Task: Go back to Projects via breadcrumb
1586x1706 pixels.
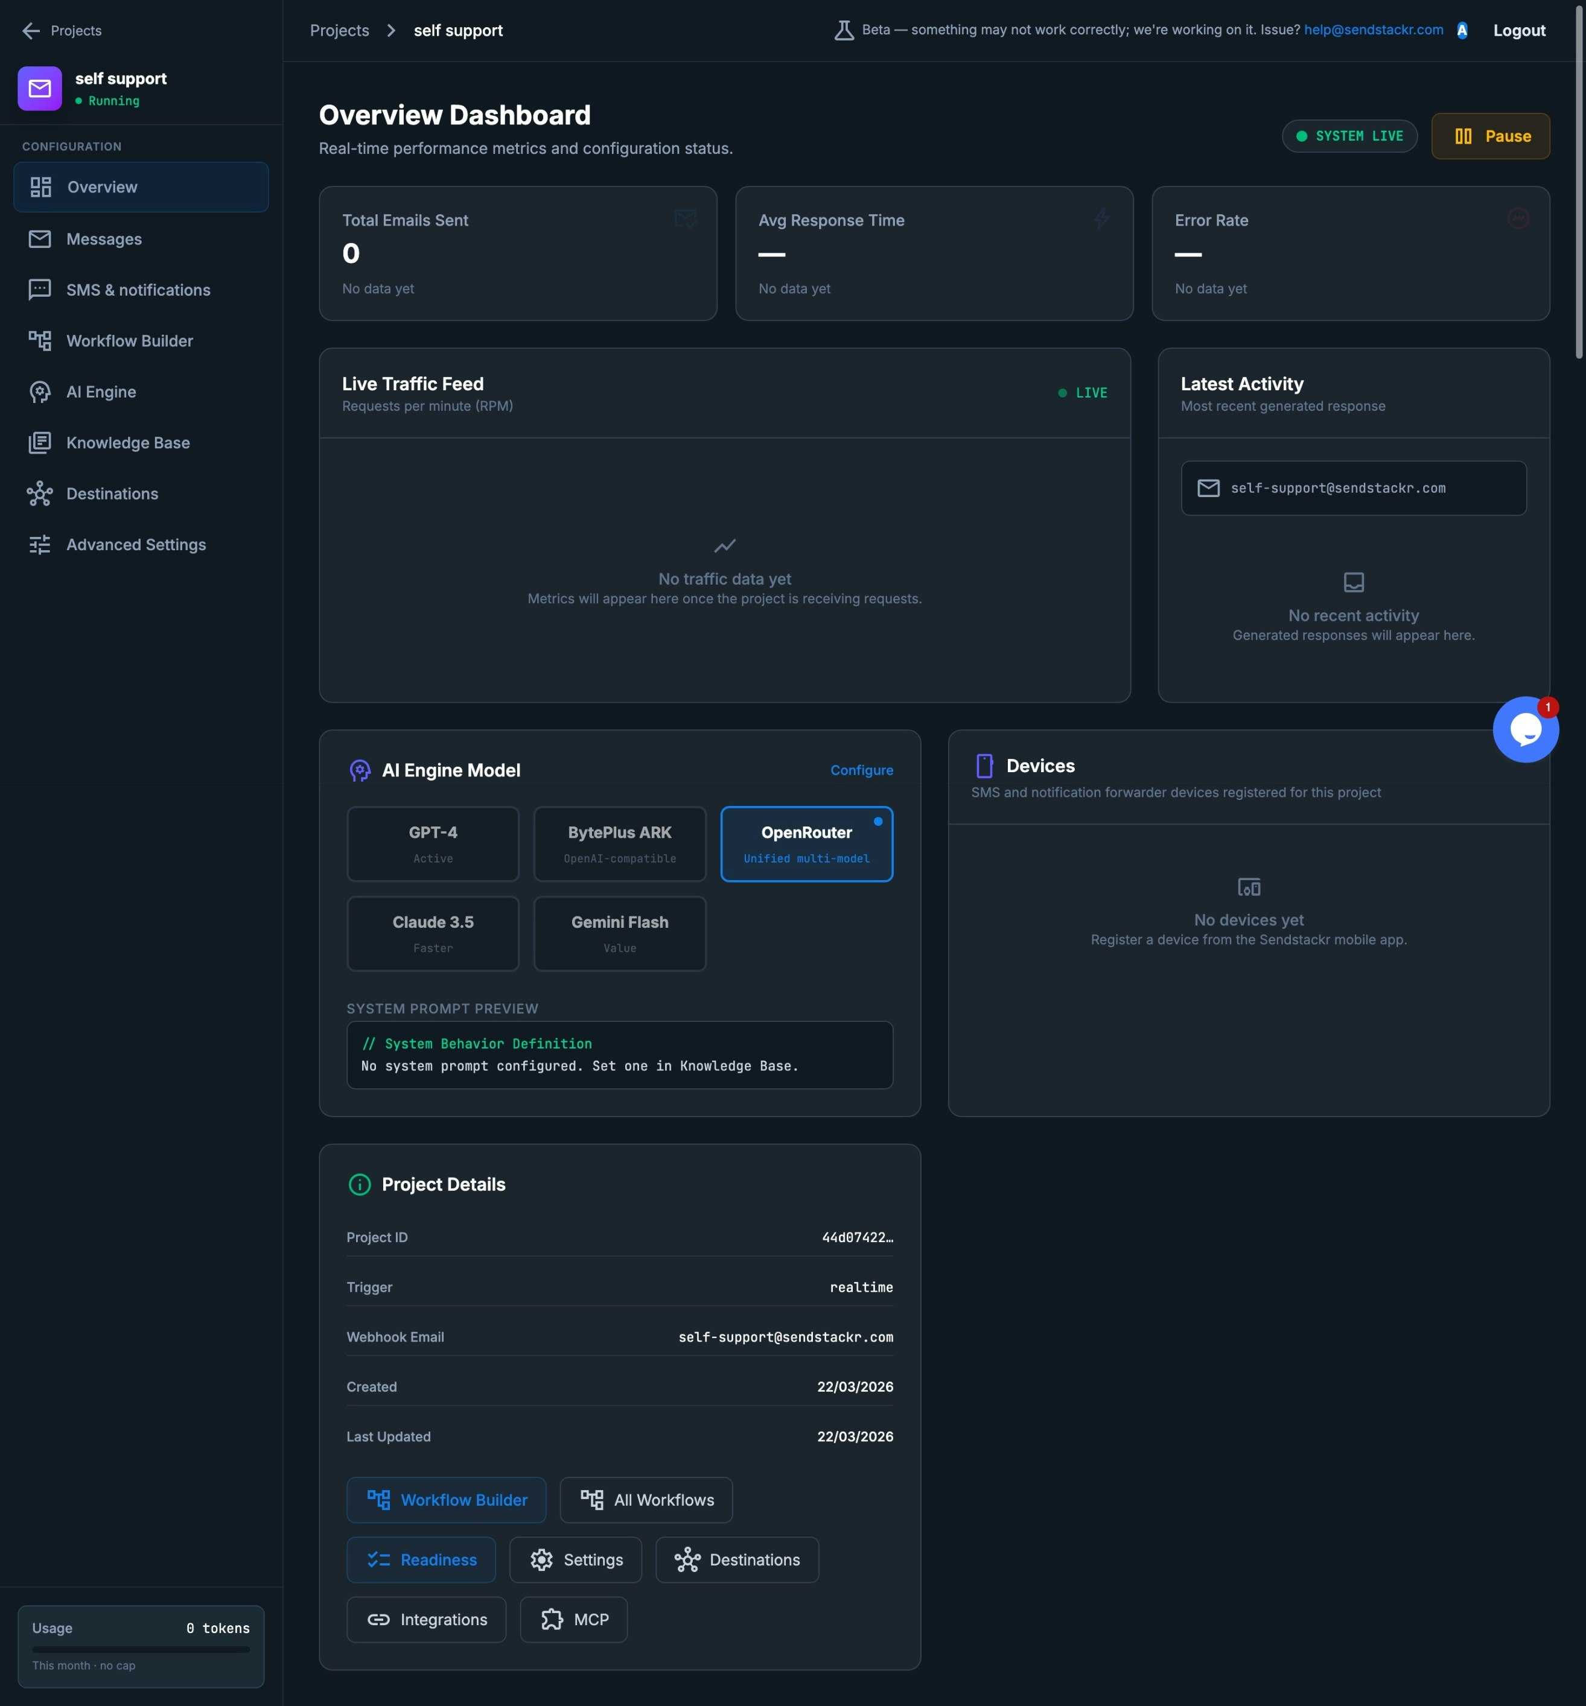Action: pyautogui.click(x=340, y=30)
